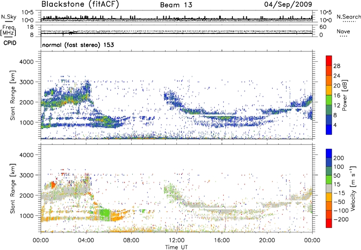Click the velocity colorbar value "−50"

(339, 202)
